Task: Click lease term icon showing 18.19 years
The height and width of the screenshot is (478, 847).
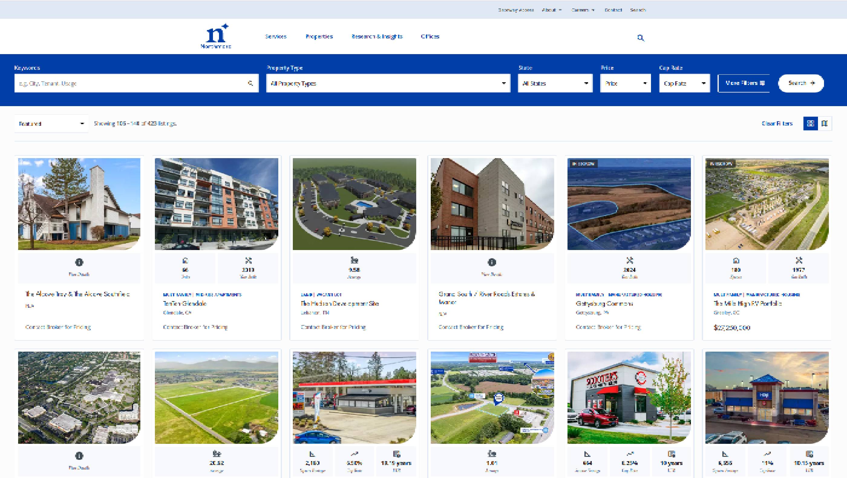Action: point(396,454)
